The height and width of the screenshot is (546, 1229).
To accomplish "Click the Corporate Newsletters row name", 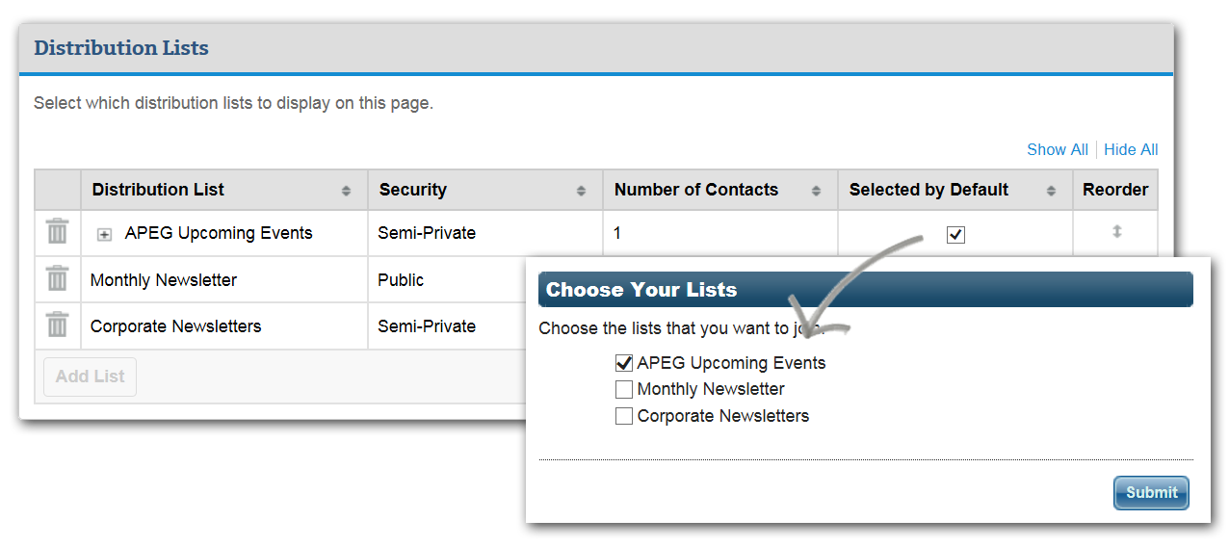I will (175, 326).
